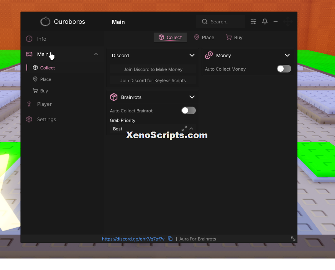Copy the Discord link via copy icon
This screenshot has width=335, height=270.
click(170, 239)
